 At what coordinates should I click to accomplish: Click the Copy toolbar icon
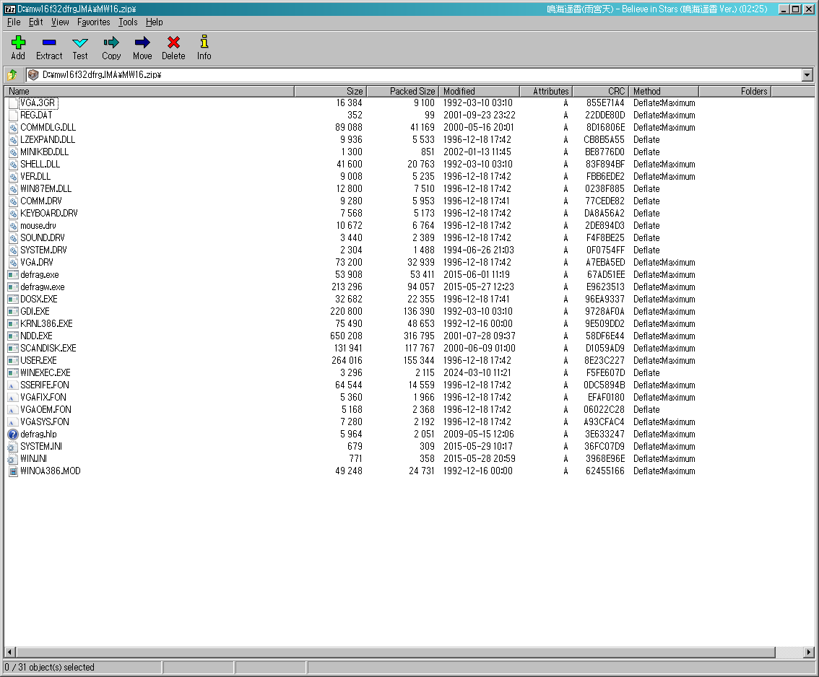tap(111, 43)
